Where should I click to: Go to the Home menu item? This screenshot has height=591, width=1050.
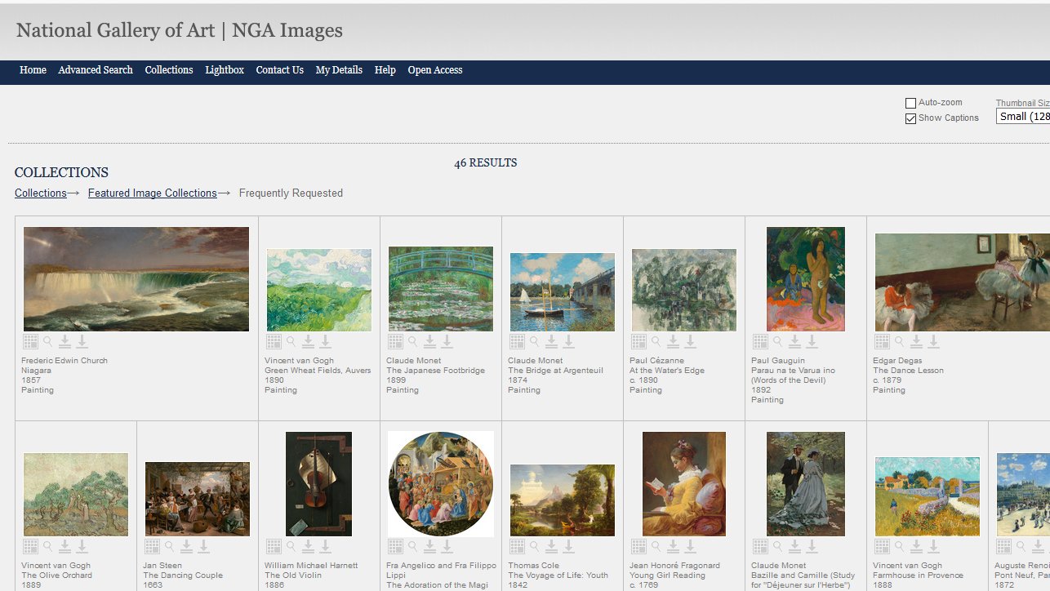pos(33,70)
